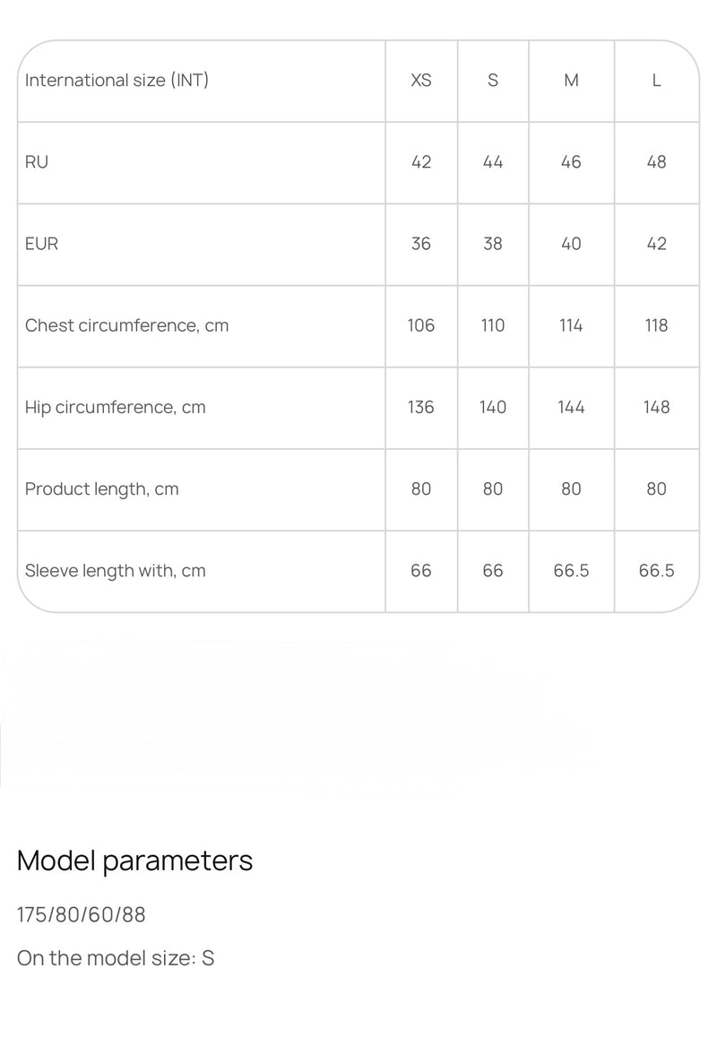717x1037 pixels.
Task: Select the EUR size 40 cell
Action: click(571, 244)
